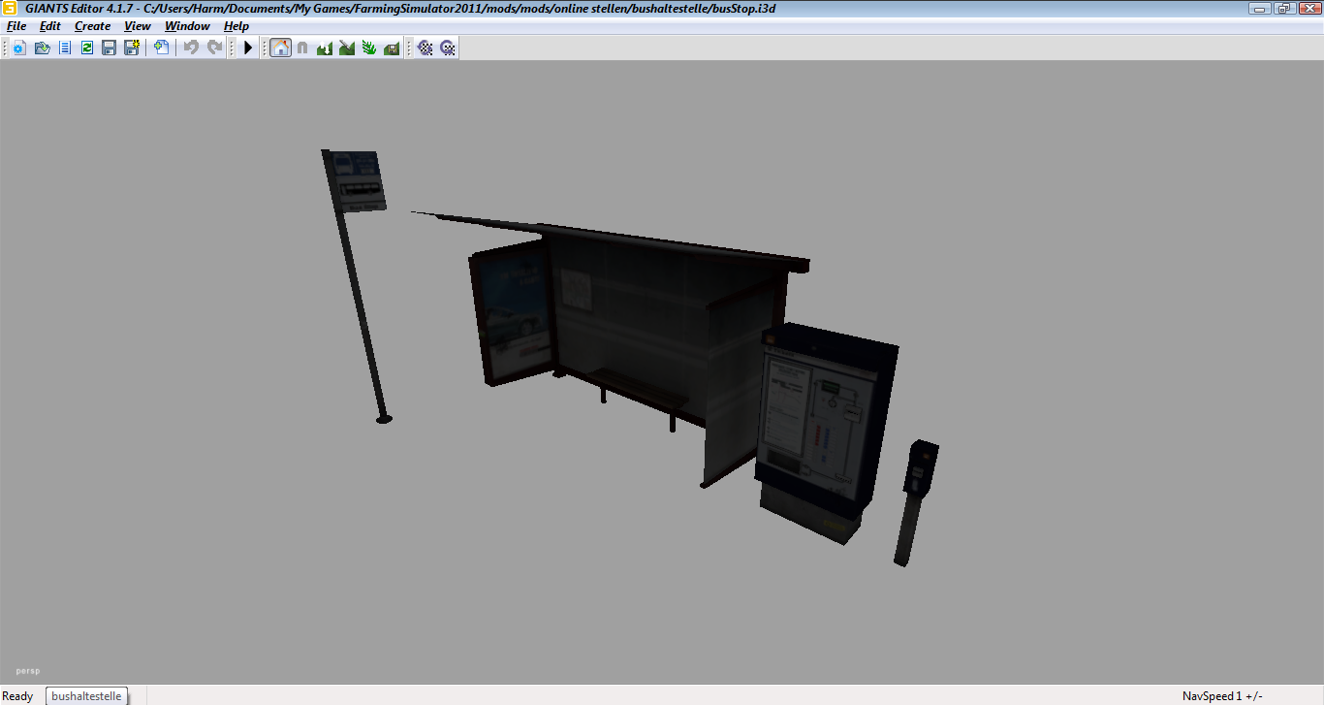
Task: Click the Redo arrow icon
Action: [x=214, y=48]
